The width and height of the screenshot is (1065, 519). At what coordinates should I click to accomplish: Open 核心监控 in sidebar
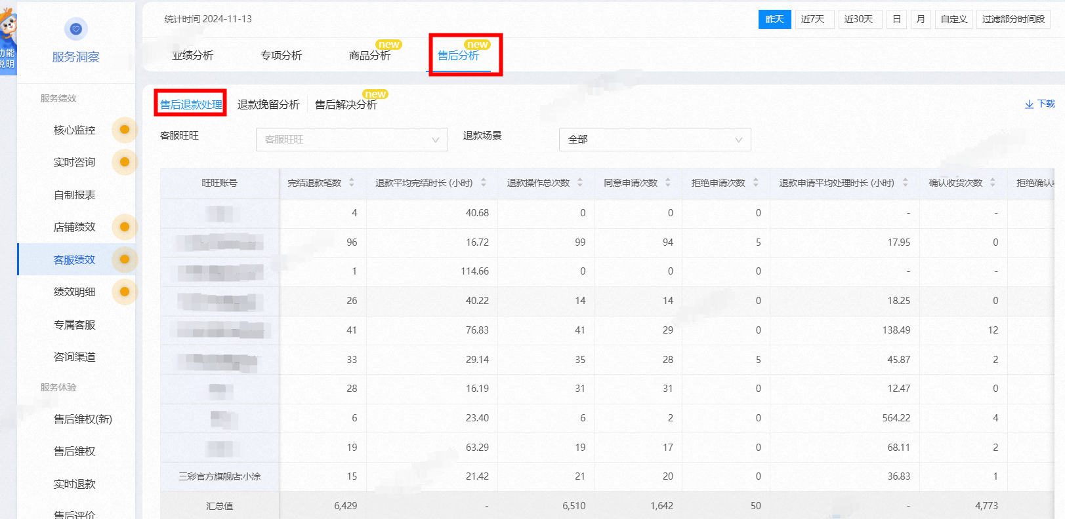coord(75,130)
